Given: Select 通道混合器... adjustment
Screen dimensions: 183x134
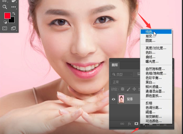Looking at the screenshot, I should pos(156,91).
